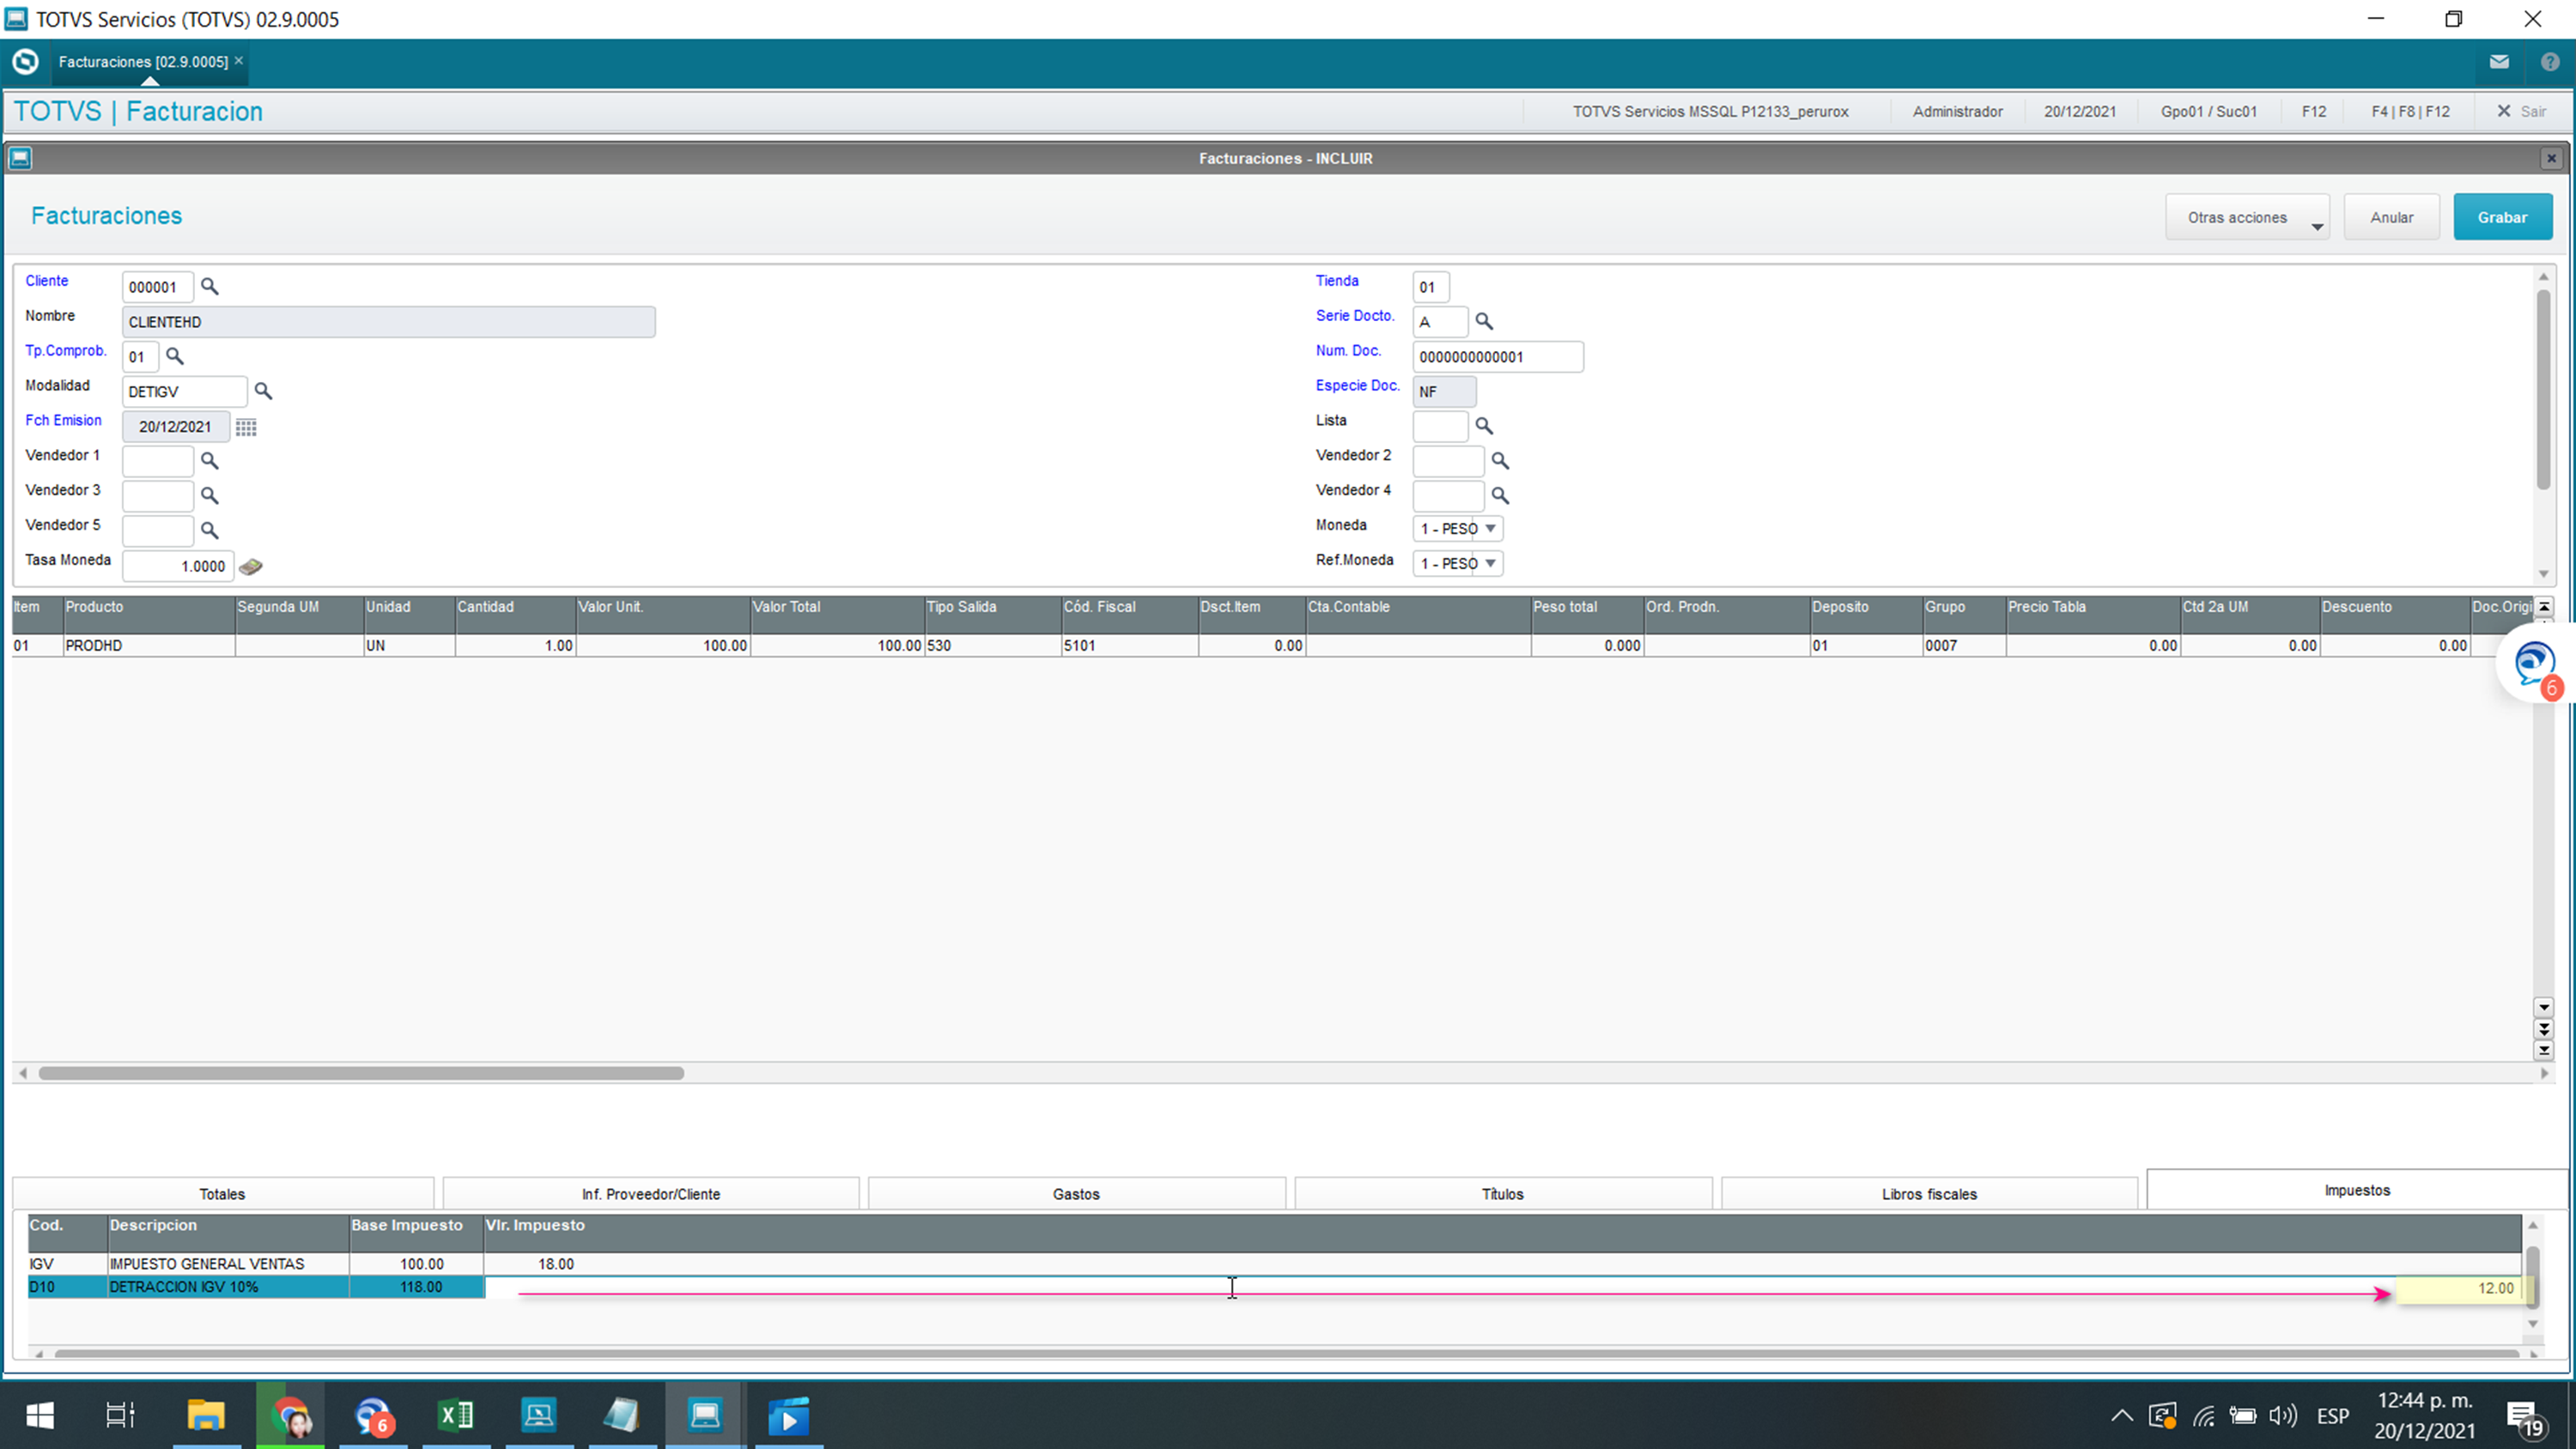The height and width of the screenshot is (1449, 2576).
Task: Click the items grid horizontal scrollbar
Action: (x=361, y=1073)
